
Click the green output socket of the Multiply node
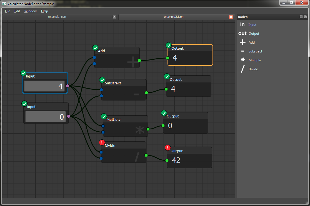(x=148, y=129)
